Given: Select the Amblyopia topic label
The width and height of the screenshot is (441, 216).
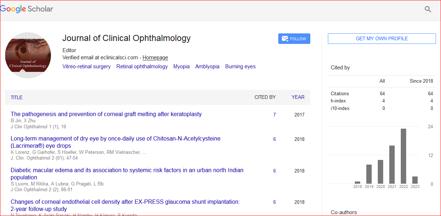Looking at the screenshot, I should click(x=207, y=66).
